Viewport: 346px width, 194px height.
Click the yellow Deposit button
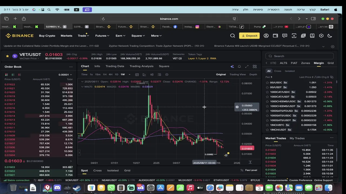coord(249,36)
